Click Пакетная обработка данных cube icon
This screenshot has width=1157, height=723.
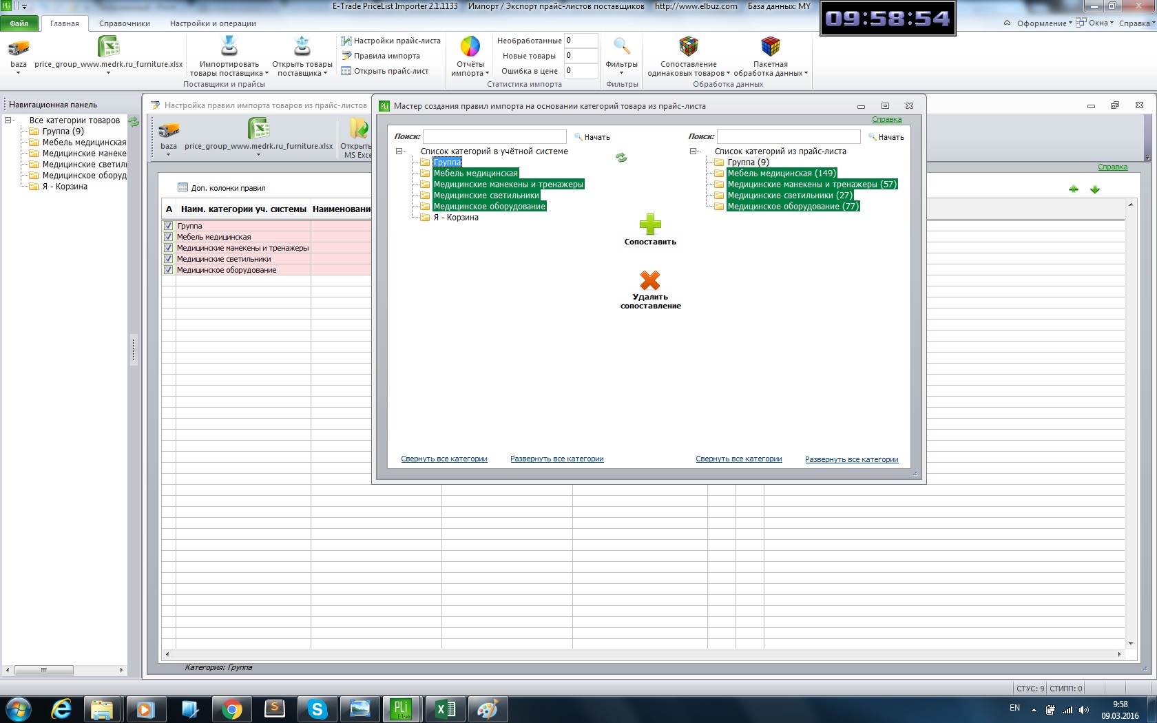(771, 46)
